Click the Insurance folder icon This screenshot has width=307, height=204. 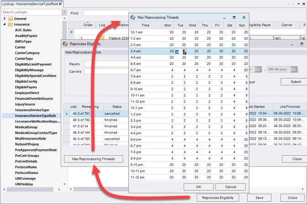[x=10, y=24]
